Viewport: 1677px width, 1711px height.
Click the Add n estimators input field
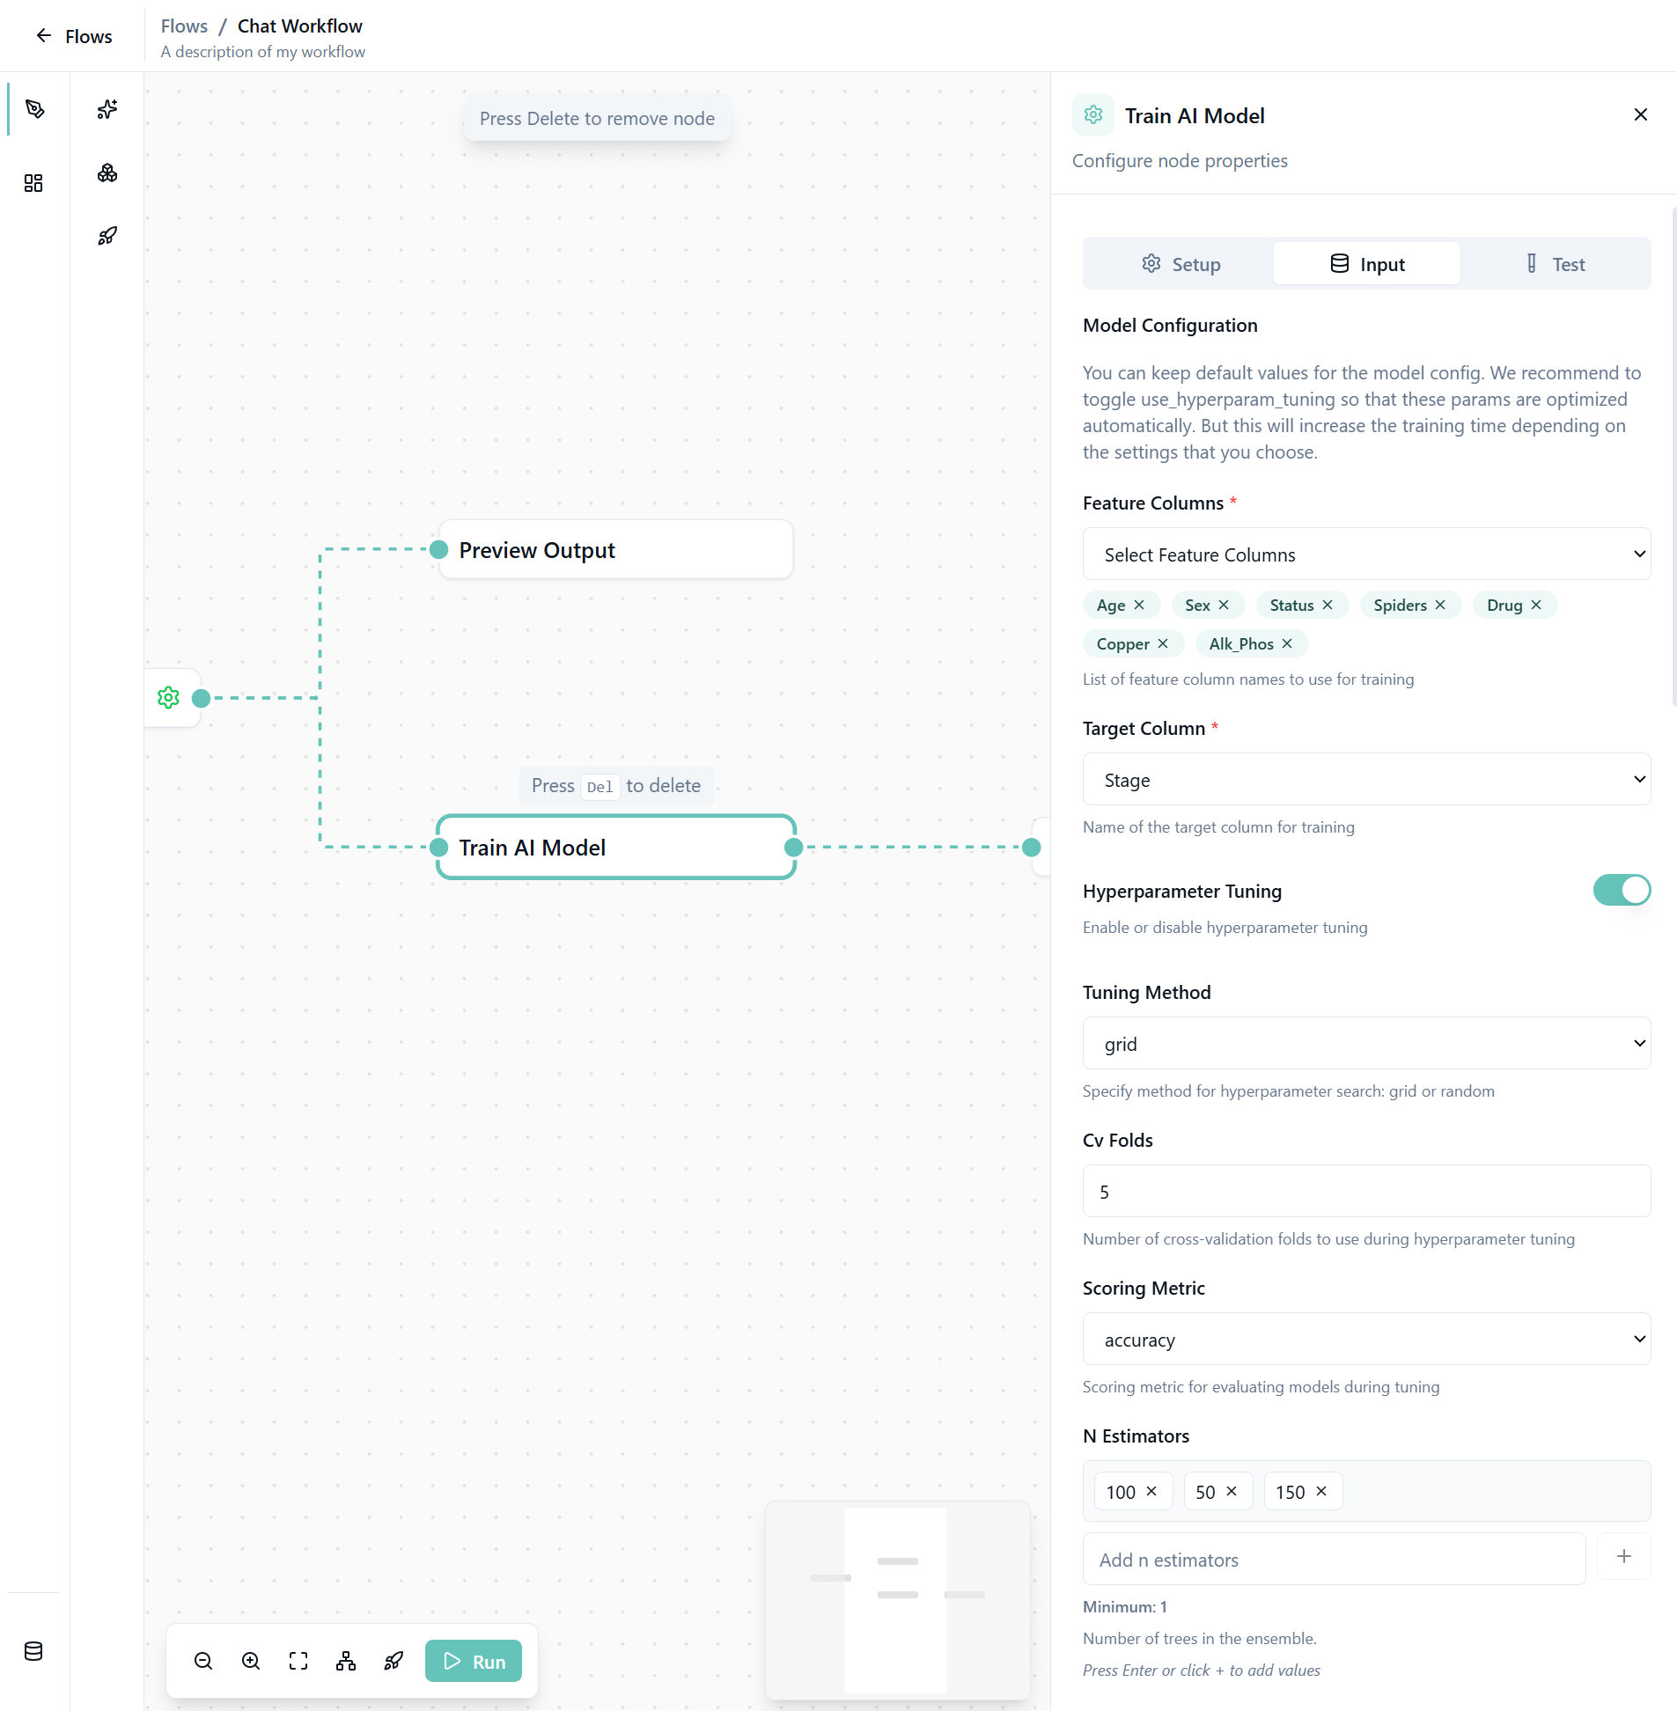point(1333,1560)
